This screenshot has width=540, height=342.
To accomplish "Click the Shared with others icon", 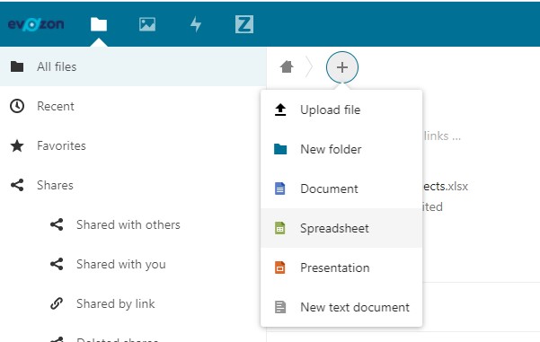I will tap(57, 224).
